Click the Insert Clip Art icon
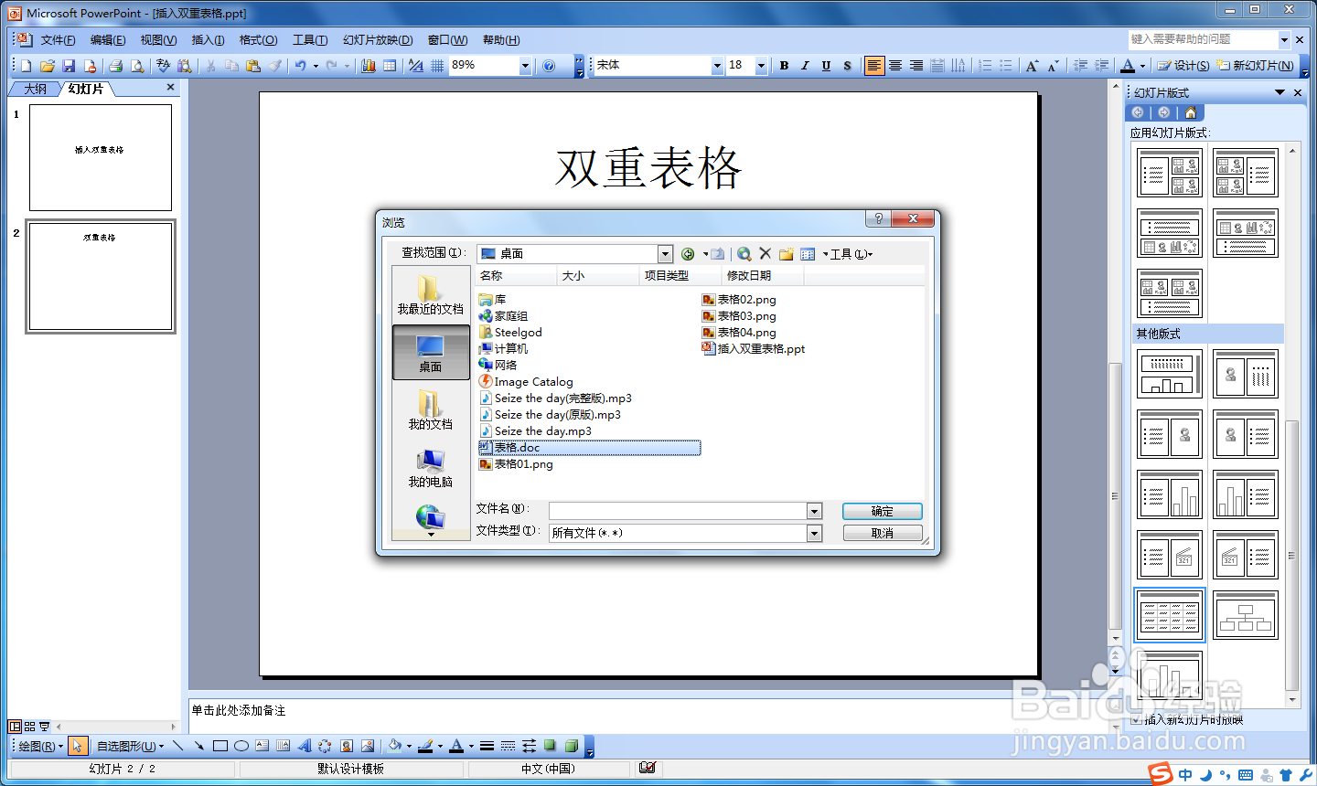The height and width of the screenshot is (786, 1317). (x=347, y=746)
